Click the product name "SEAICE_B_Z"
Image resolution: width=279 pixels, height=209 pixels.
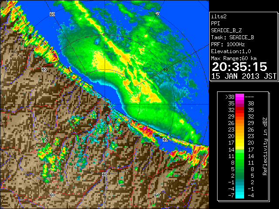pos(226,30)
